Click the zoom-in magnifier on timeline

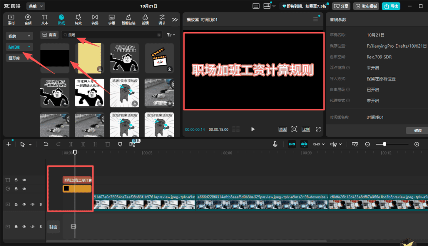(x=417, y=144)
